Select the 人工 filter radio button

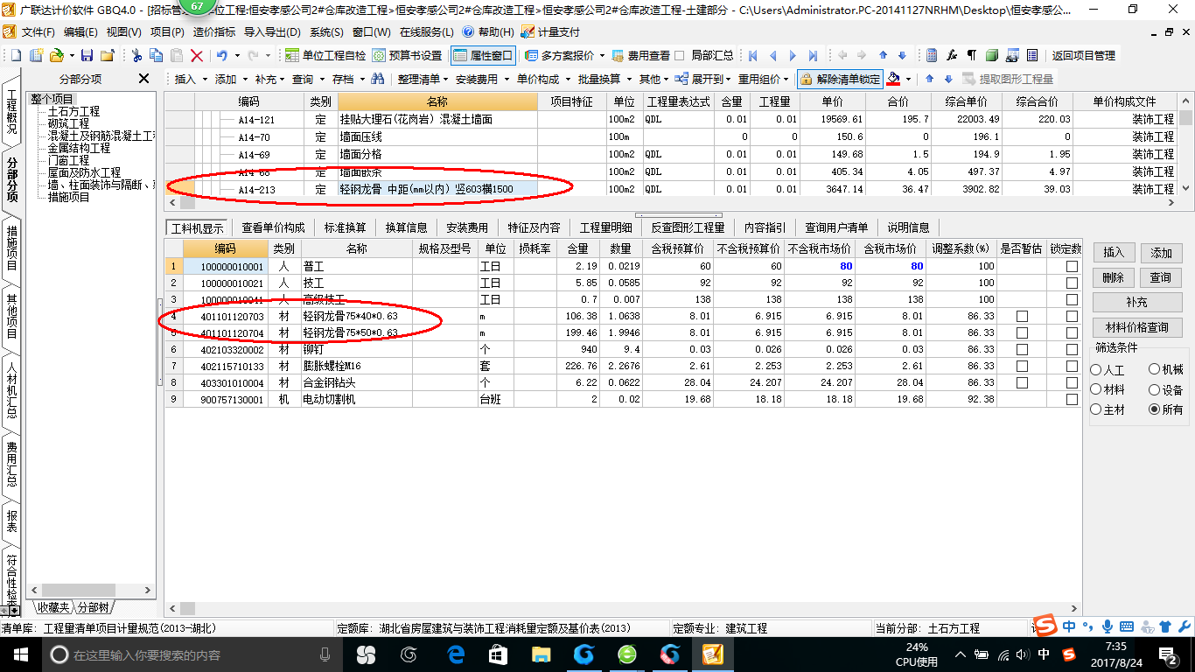(x=1096, y=370)
